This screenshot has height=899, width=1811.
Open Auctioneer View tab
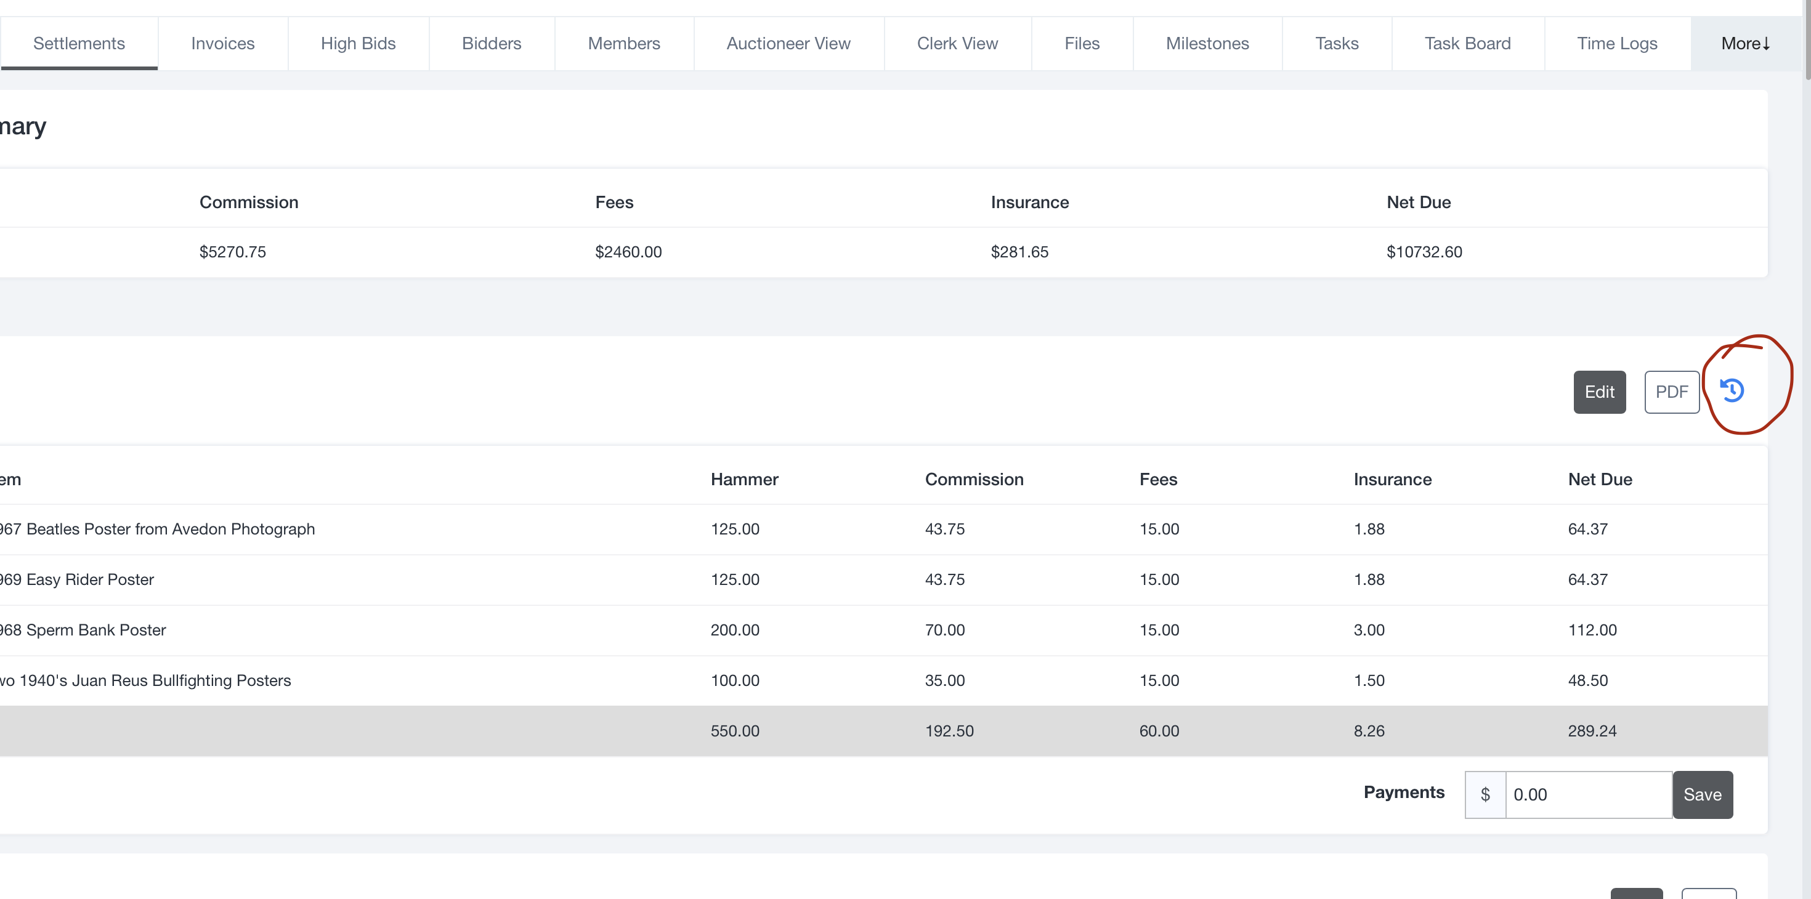click(788, 44)
